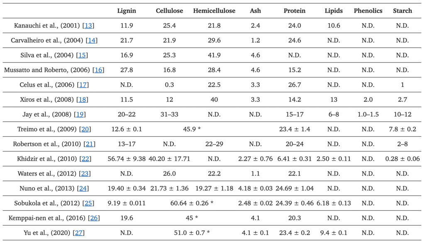Follow reference link 18 for Xiros et al.
425x243 pixels.
pos(83,100)
